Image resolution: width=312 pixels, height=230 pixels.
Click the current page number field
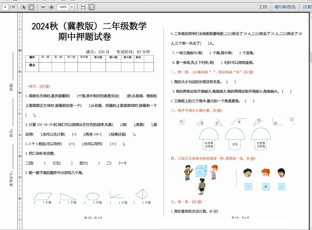5,7
